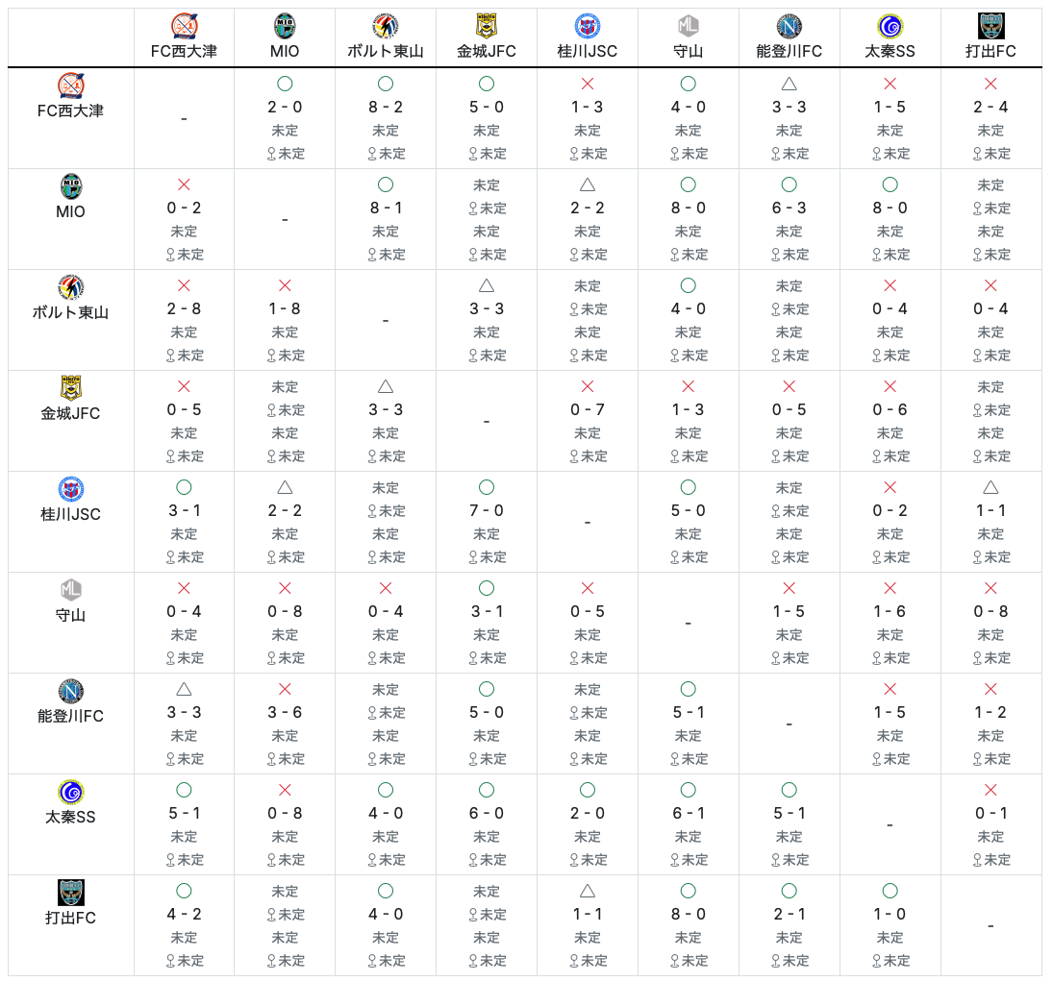Image resolution: width=1053 pixels, height=982 pixels.
Task: Click score 1 - 0 in 打出FC row, 太秦SS column
Action: 890,914
